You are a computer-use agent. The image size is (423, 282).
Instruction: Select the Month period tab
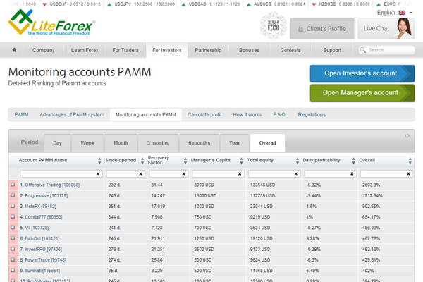pos(121,143)
